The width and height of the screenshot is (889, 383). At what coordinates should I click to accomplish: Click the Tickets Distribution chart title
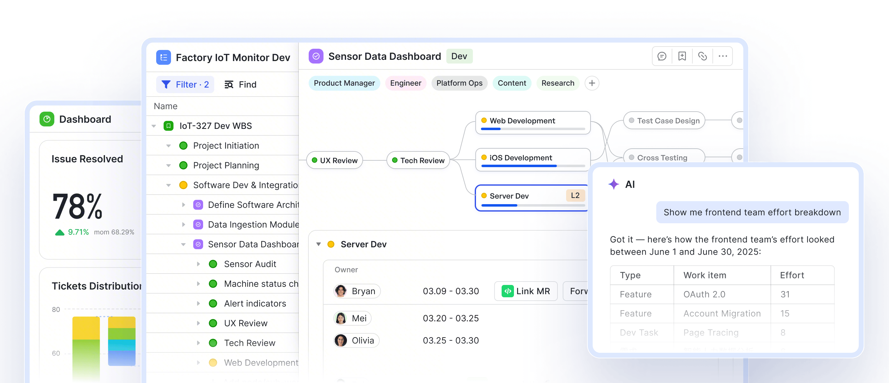pos(96,286)
